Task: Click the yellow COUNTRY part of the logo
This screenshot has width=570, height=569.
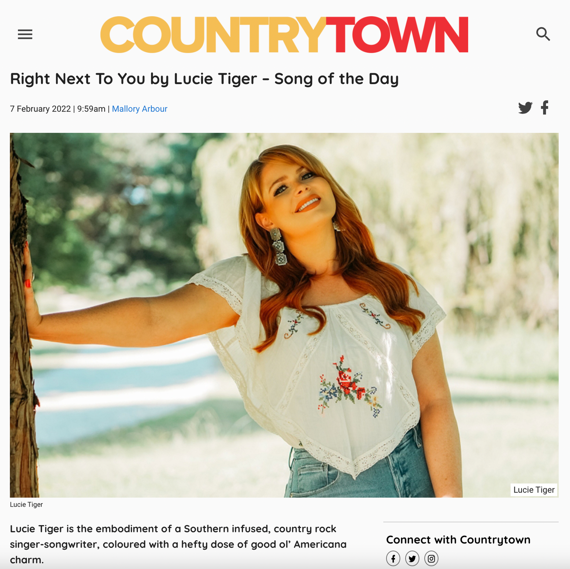Action: click(x=213, y=35)
